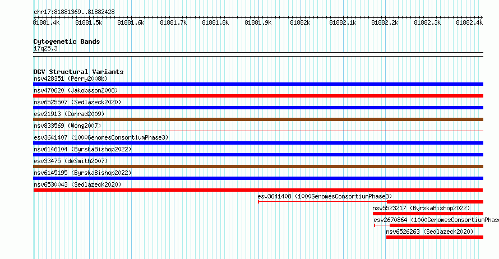Click the 81881.6k ruler label

pyautogui.click(x=131, y=22)
